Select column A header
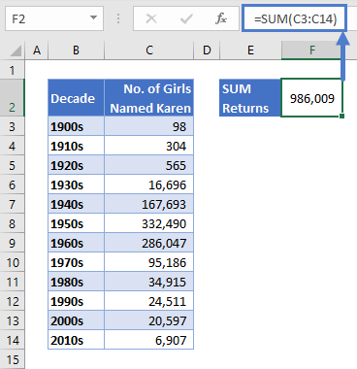Viewport: 357px width, 369px height. pos(37,50)
